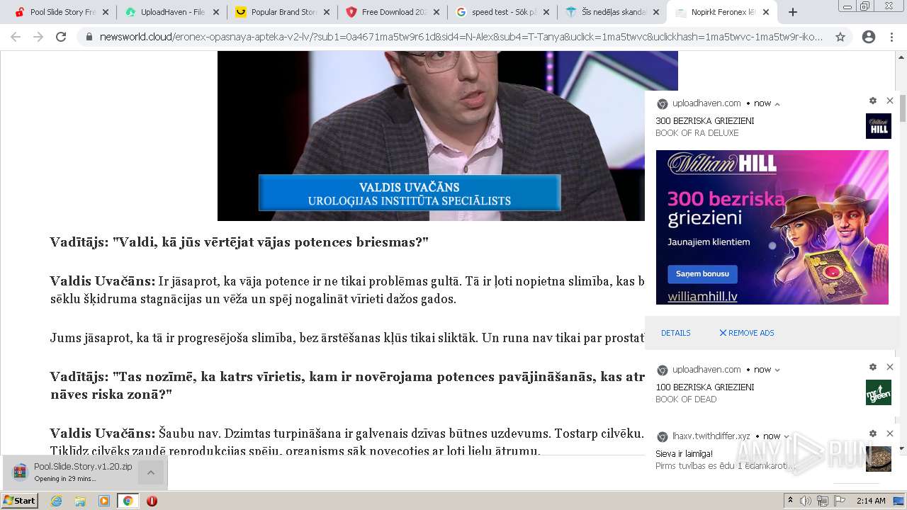
Task: Open the network tray icon
Action: click(x=822, y=501)
